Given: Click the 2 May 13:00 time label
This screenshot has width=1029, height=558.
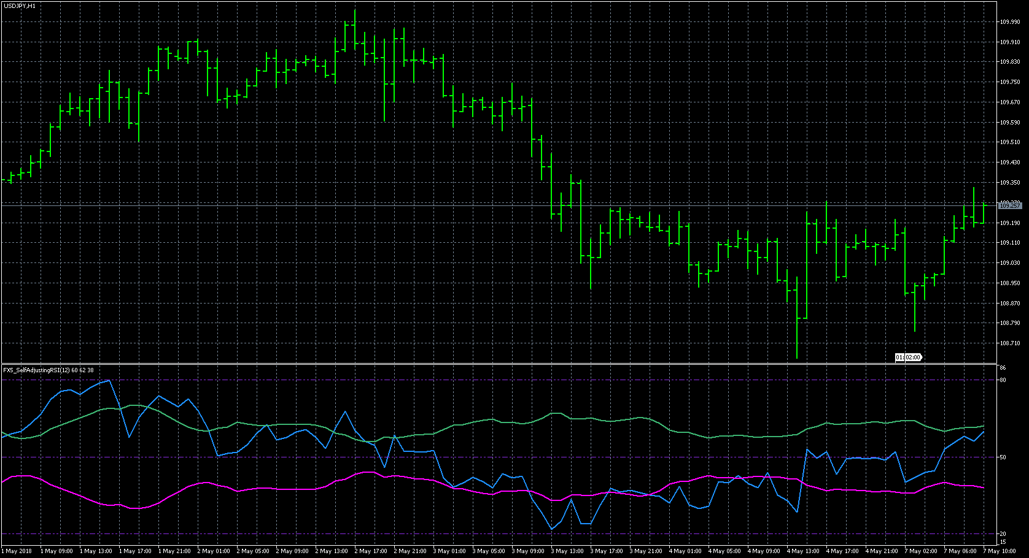Looking at the screenshot, I should (x=333, y=551).
